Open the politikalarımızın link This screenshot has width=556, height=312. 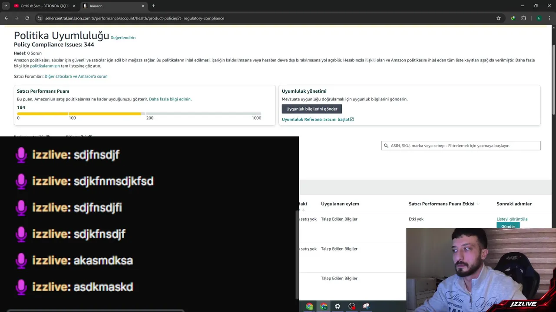[45, 66]
